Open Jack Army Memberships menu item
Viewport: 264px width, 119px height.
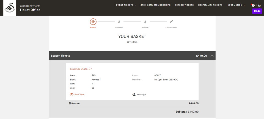click(155, 5)
